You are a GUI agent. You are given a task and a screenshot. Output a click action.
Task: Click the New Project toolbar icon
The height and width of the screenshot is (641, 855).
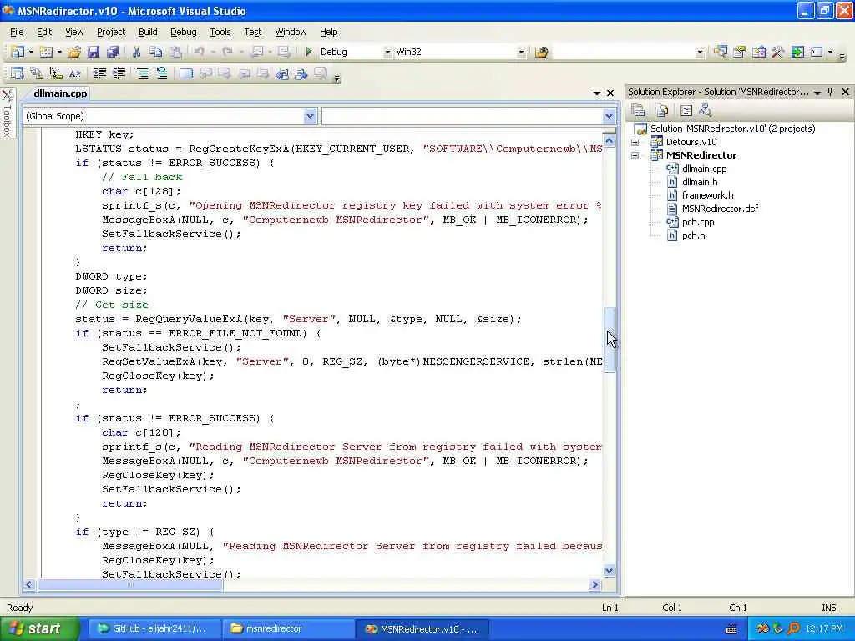point(18,52)
